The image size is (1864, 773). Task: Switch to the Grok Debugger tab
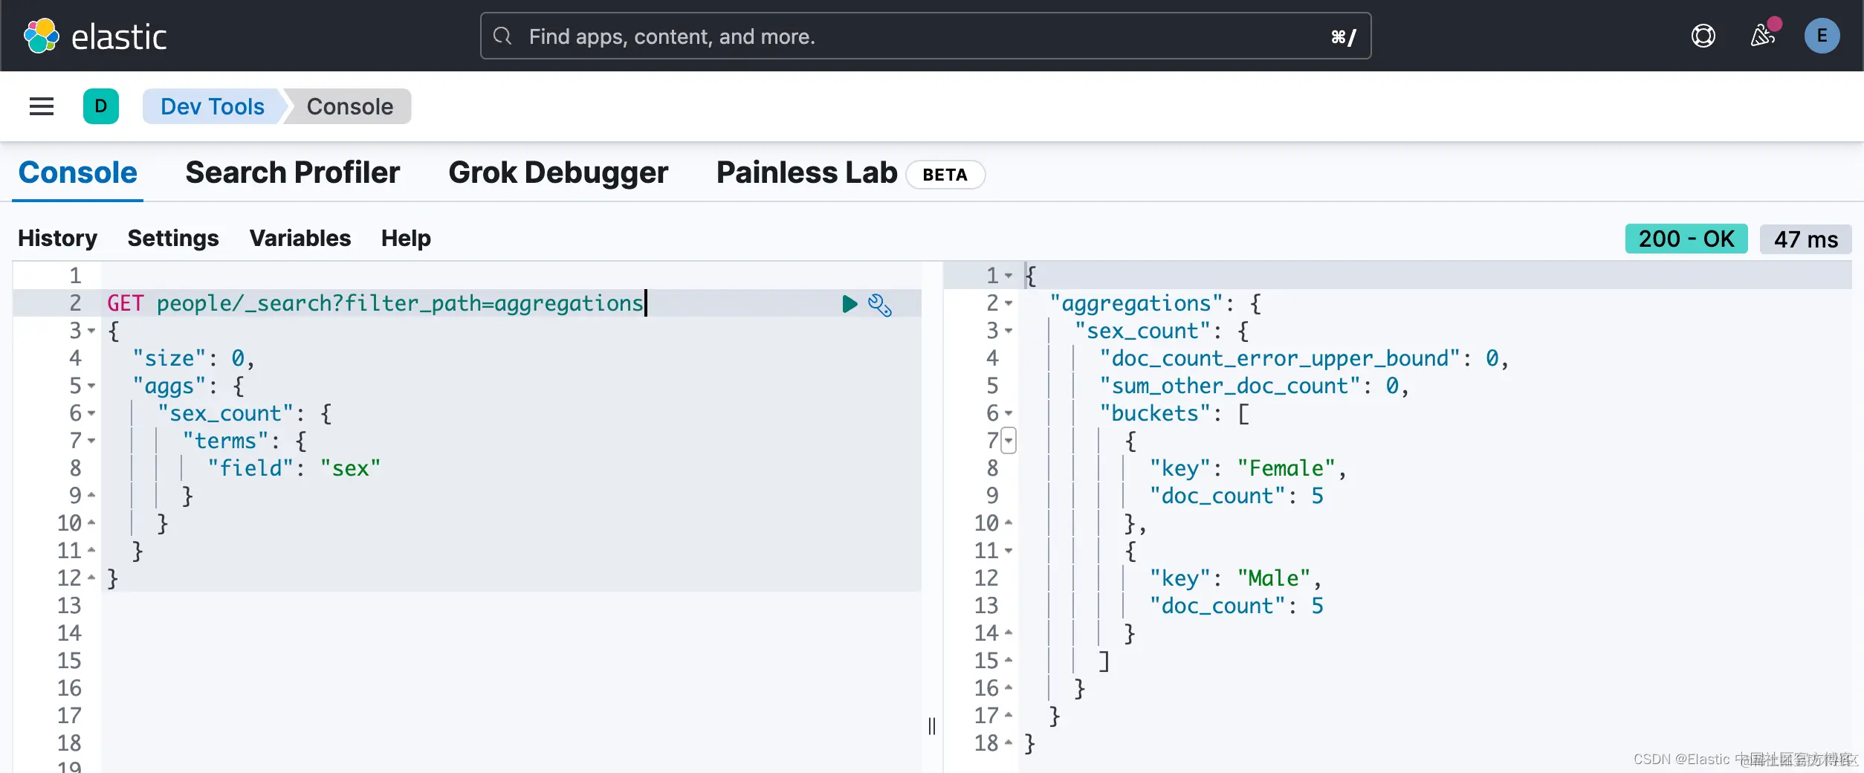[558, 172]
